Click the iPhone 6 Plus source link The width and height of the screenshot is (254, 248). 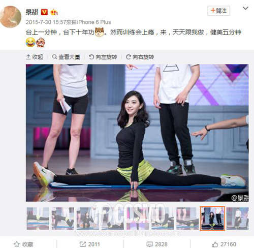pyautogui.click(x=94, y=22)
